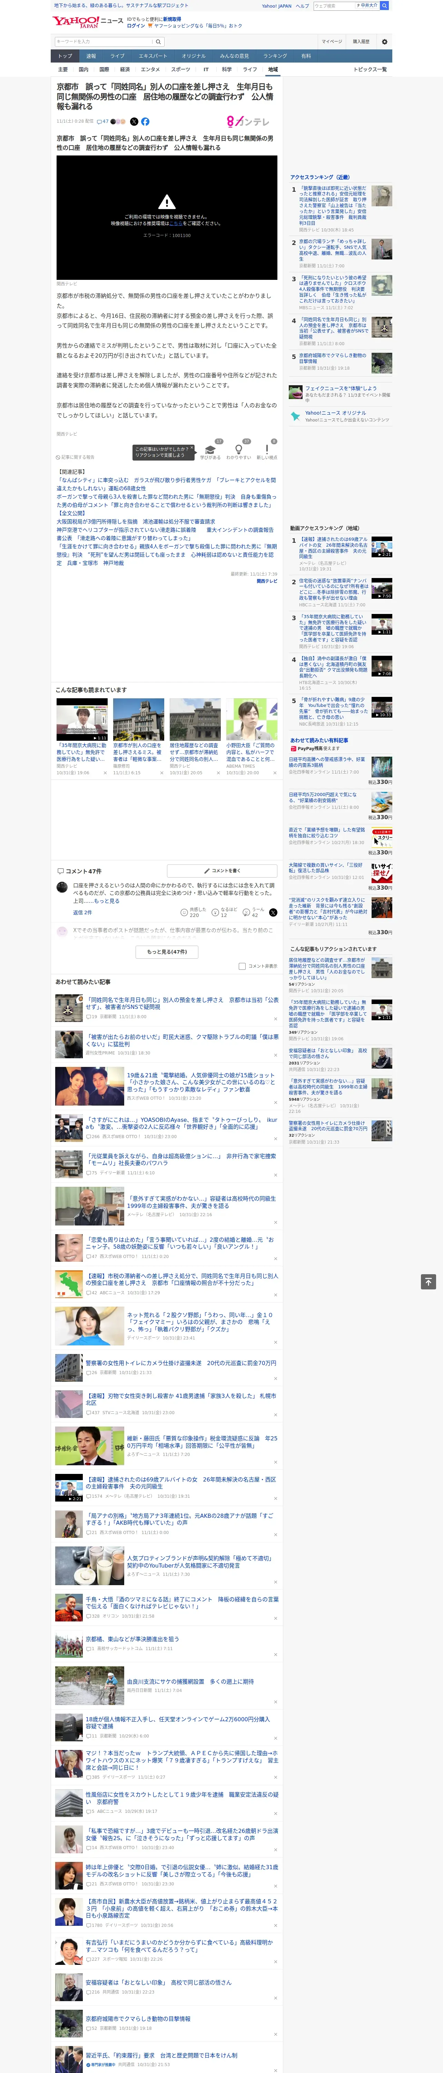The image size is (443, 2073).
Task: Open the '速報' navigation tab
Action: coord(91,56)
